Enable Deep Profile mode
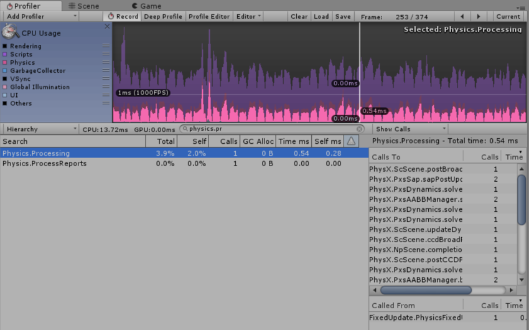The image size is (529, 330). click(x=163, y=17)
